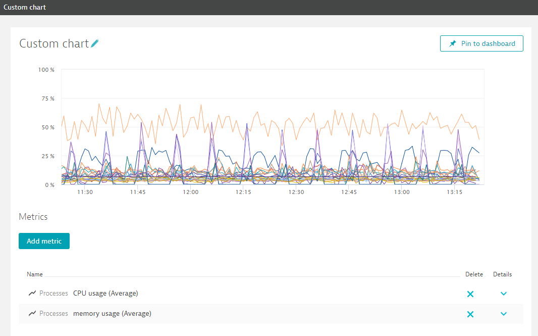
Task: Click the 11:30 time axis label
Action: (x=85, y=193)
